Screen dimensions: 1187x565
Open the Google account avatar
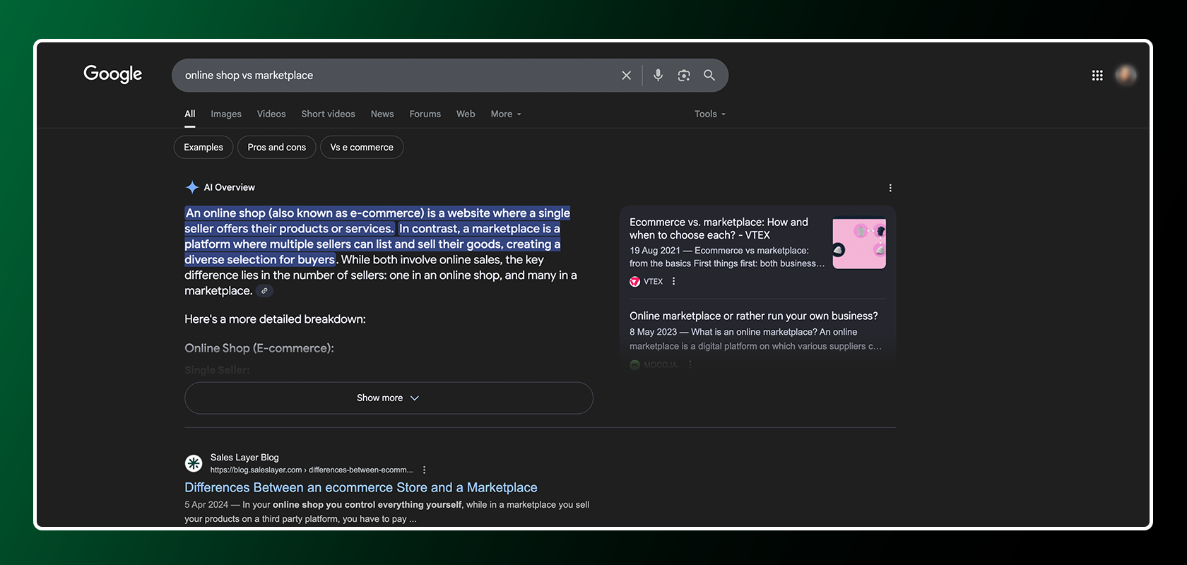coord(1126,75)
